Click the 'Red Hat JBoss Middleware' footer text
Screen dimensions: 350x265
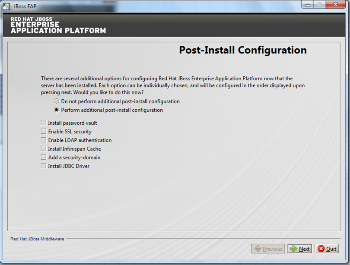click(x=37, y=239)
